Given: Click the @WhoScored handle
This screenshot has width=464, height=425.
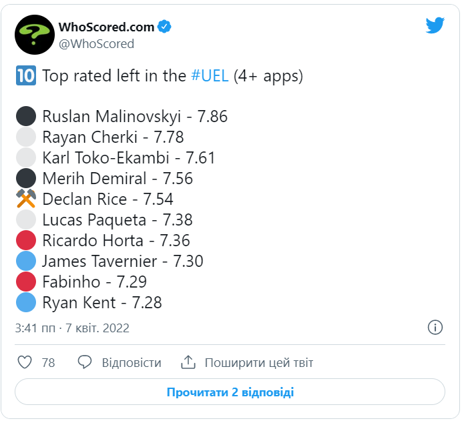Looking at the screenshot, I should point(97,44).
